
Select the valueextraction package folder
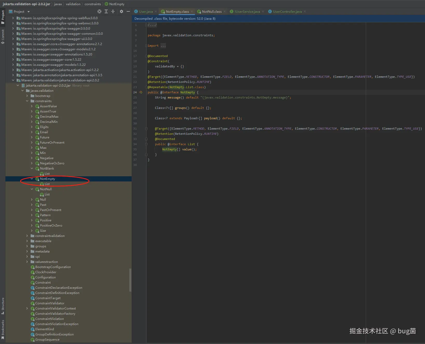tap(46, 262)
